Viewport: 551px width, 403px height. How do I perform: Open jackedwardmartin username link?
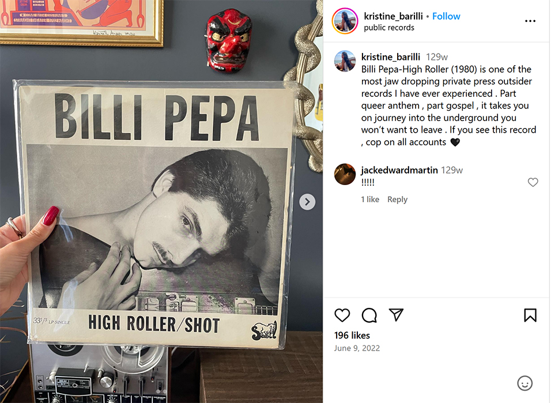[399, 170]
